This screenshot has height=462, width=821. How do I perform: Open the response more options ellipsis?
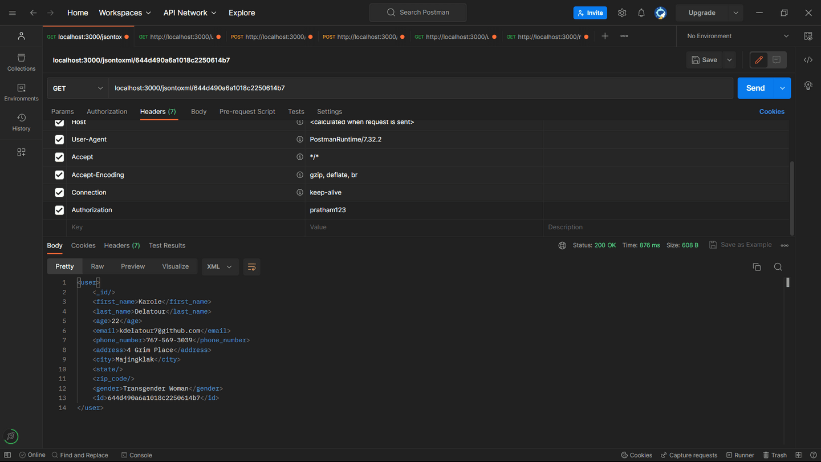click(785, 245)
